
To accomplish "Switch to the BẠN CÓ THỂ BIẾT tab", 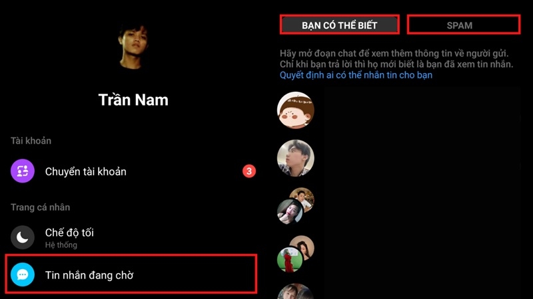I will pyautogui.click(x=340, y=25).
